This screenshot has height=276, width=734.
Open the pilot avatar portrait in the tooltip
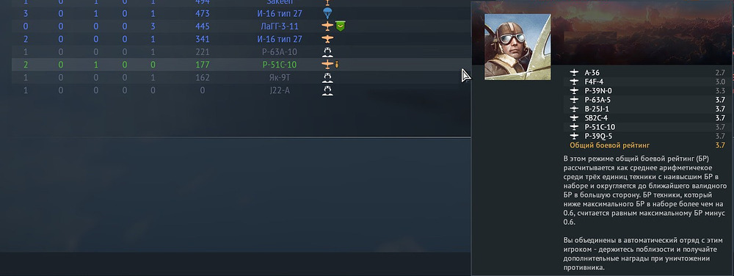click(517, 47)
